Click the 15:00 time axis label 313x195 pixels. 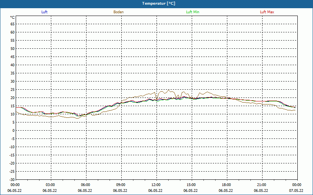[x=192, y=185]
